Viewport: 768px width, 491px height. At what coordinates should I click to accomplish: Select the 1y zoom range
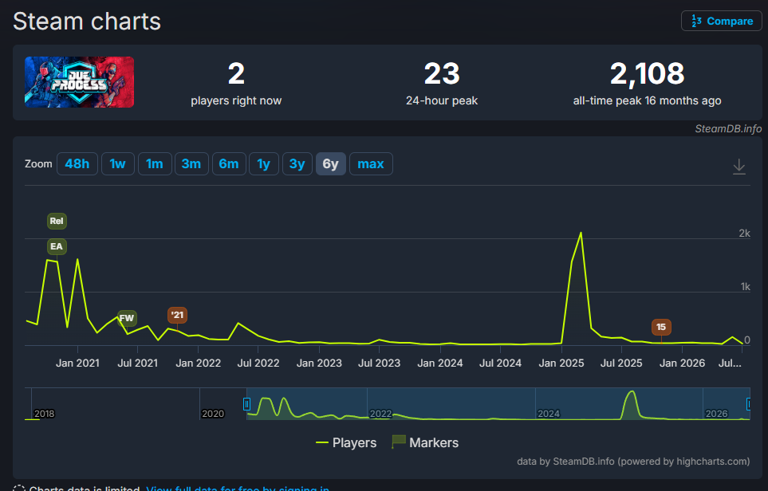[x=263, y=164]
